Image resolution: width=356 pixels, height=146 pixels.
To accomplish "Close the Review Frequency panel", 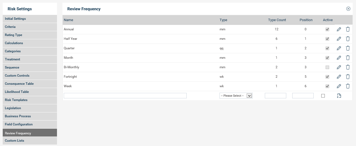I will coord(348,9).
